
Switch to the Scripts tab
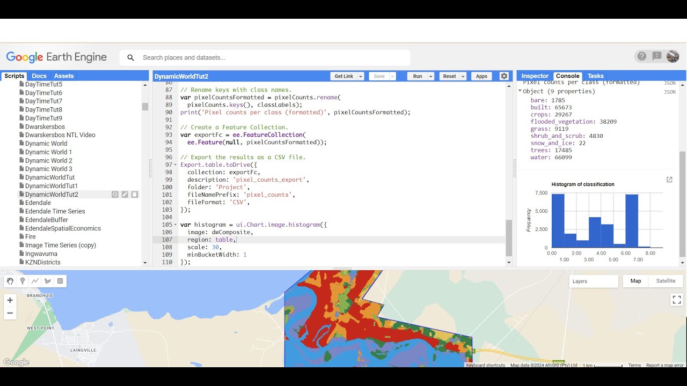pos(14,76)
